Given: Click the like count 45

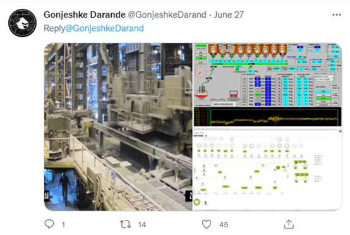Looking at the screenshot, I should click(224, 224).
